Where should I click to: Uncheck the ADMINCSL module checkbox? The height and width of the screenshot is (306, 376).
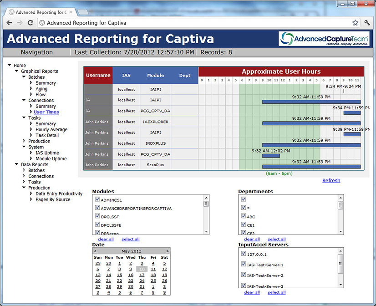[x=97, y=199]
